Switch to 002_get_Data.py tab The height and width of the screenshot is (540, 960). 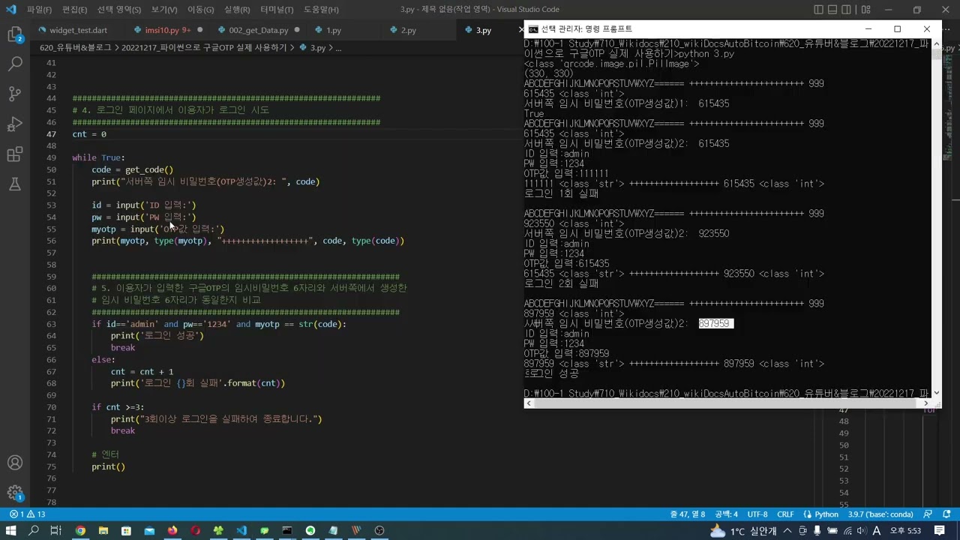(258, 31)
